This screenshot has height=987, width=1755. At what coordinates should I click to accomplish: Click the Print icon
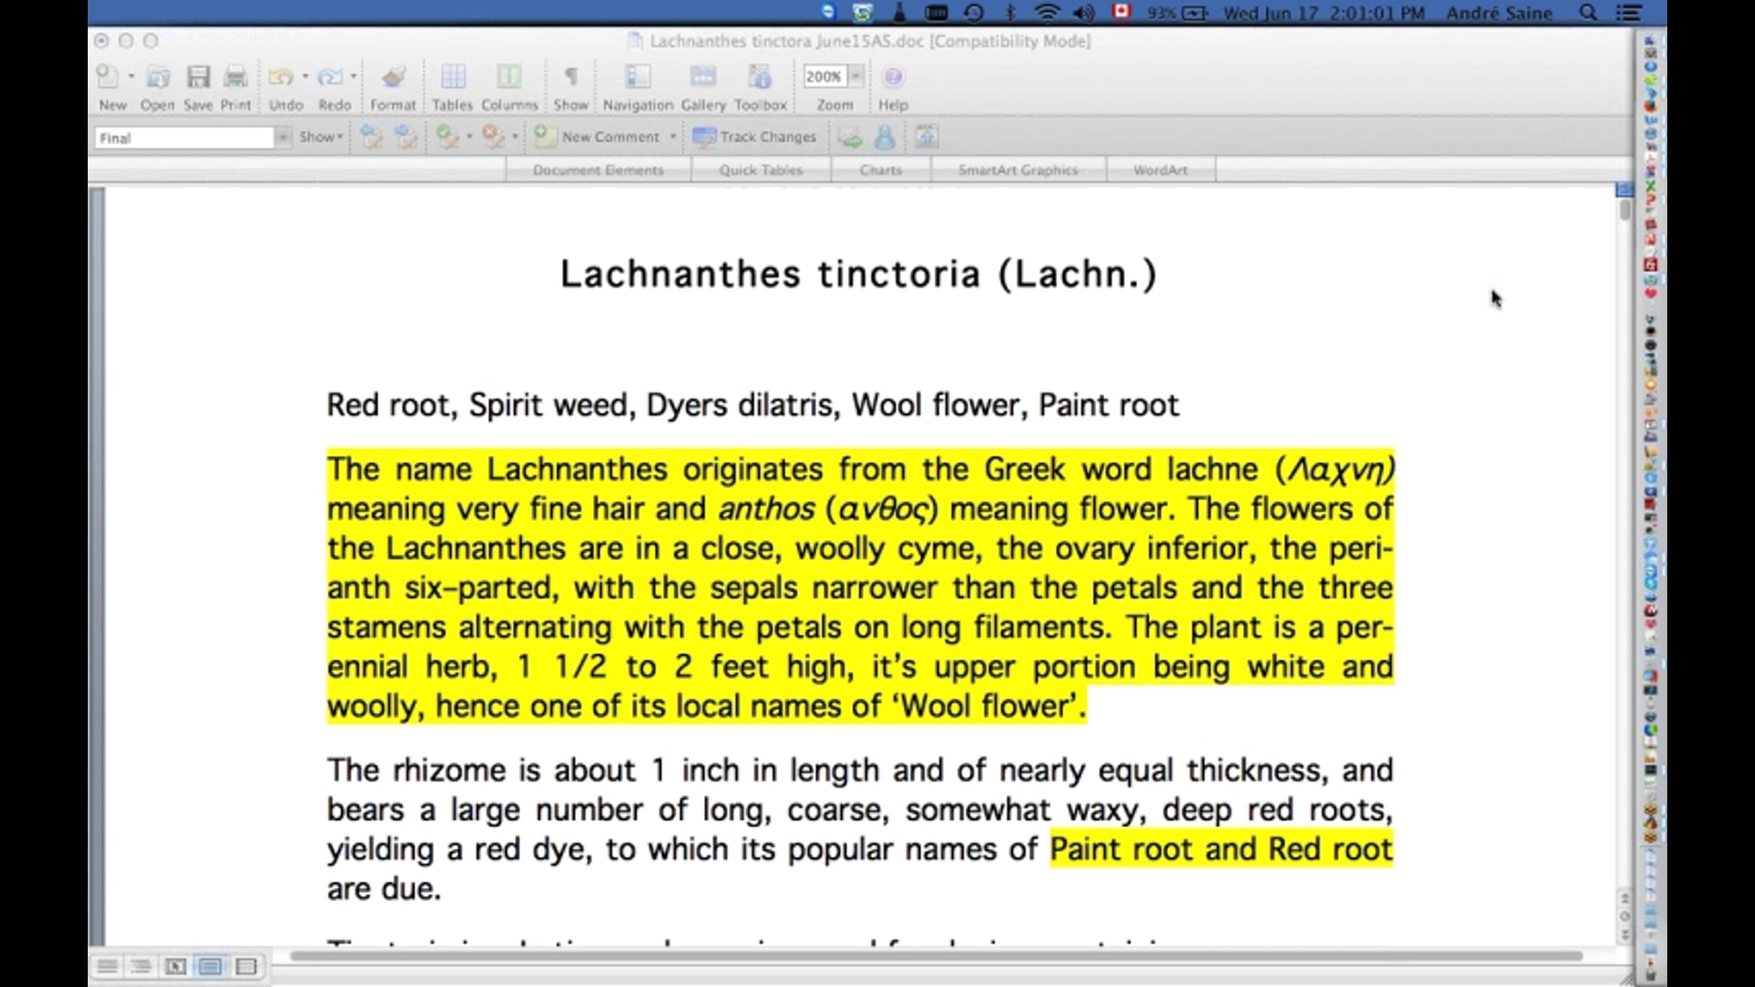tap(236, 78)
